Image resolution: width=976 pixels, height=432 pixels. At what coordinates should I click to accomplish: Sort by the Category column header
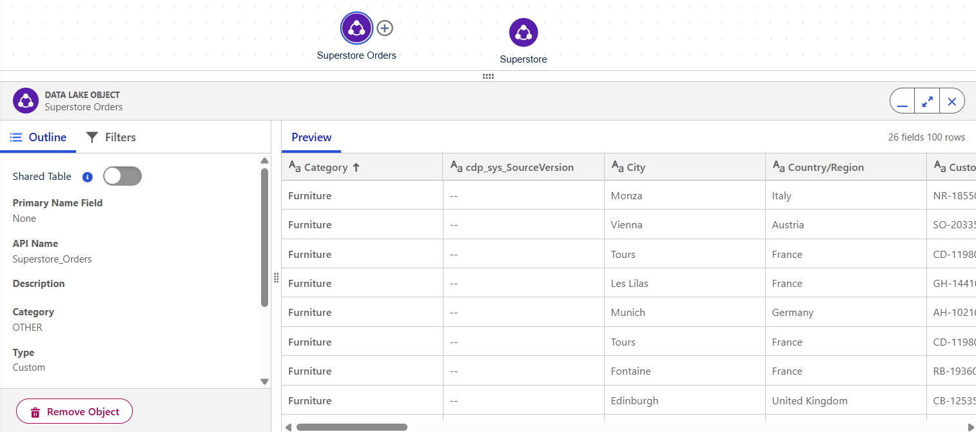click(362, 167)
